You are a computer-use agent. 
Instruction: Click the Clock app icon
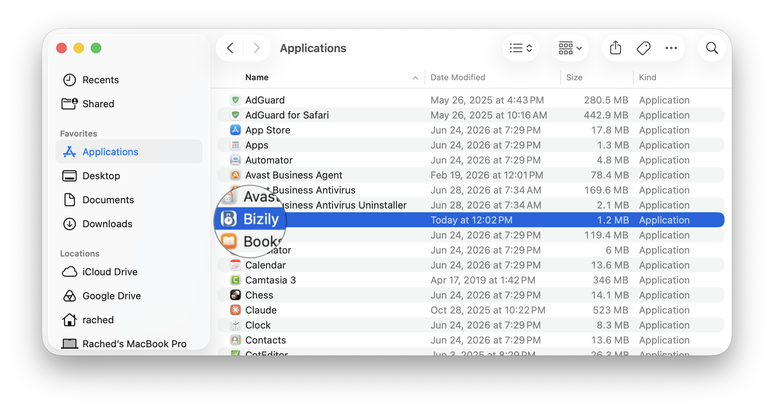tap(235, 325)
